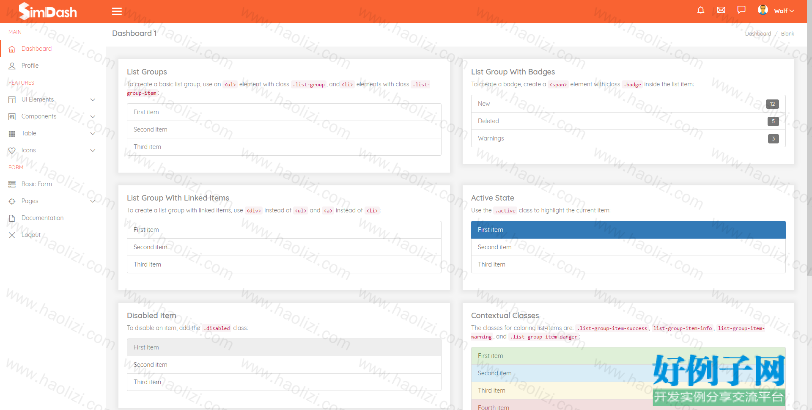Viewport: 812px width, 410px height.
Task: Click the SimDash logo
Action: pos(48,11)
